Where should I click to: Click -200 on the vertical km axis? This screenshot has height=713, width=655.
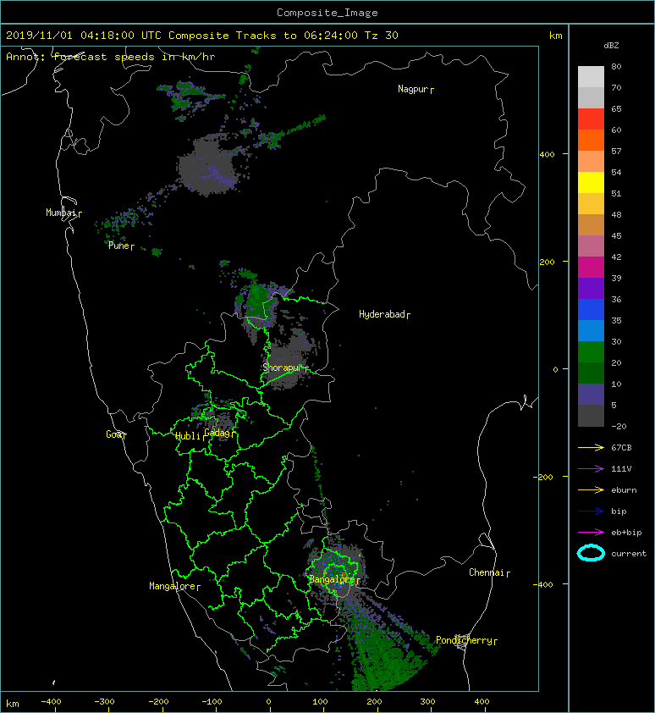pos(543,477)
